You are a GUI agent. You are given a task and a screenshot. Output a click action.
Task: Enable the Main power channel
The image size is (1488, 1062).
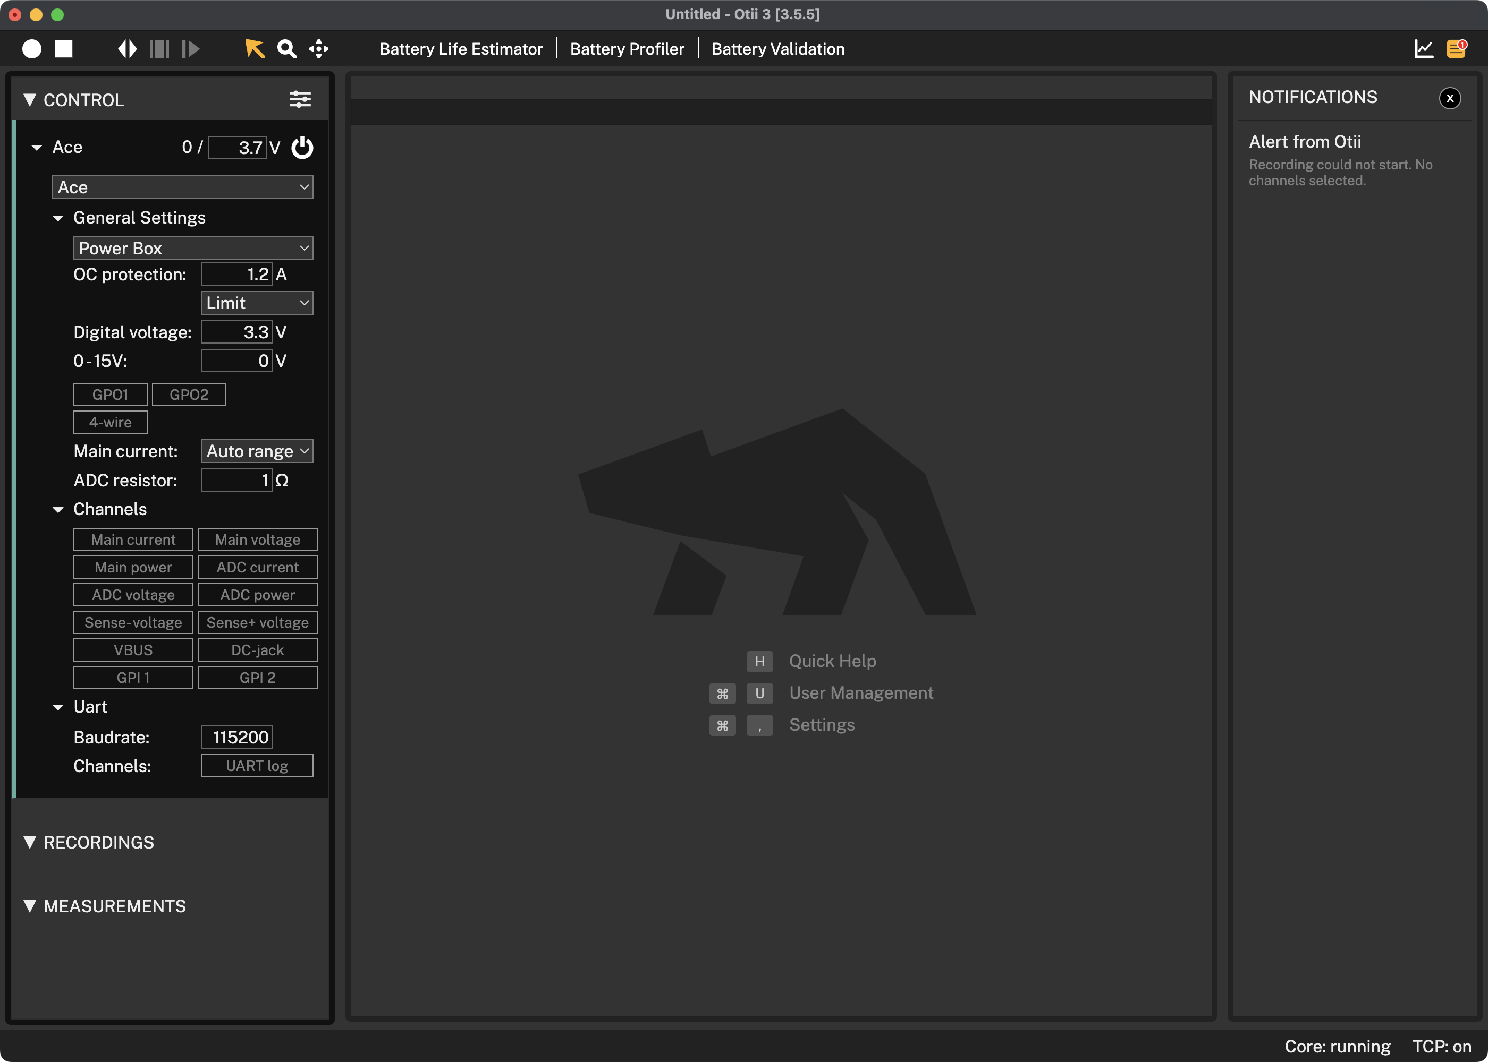pyautogui.click(x=133, y=567)
